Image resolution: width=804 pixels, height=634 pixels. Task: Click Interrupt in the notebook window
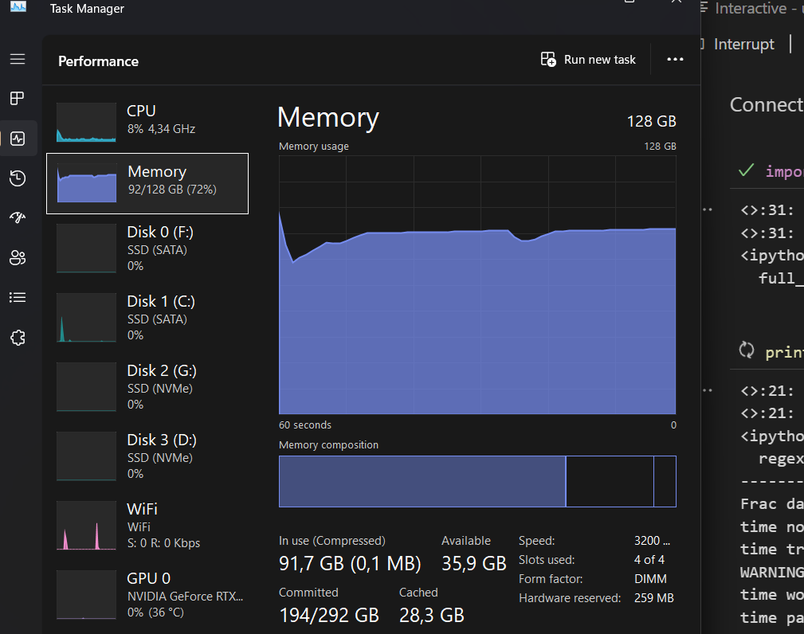[x=744, y=44]
